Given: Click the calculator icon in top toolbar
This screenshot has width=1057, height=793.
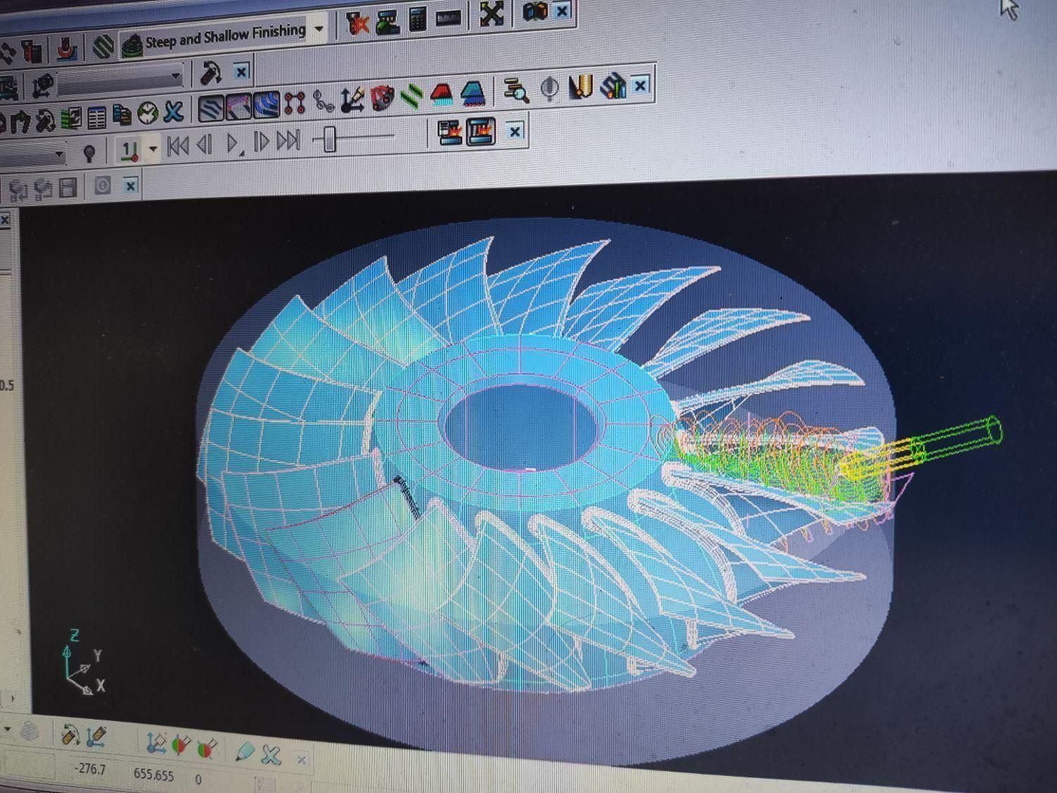Looking at the screenshot, I should [418, 21].
